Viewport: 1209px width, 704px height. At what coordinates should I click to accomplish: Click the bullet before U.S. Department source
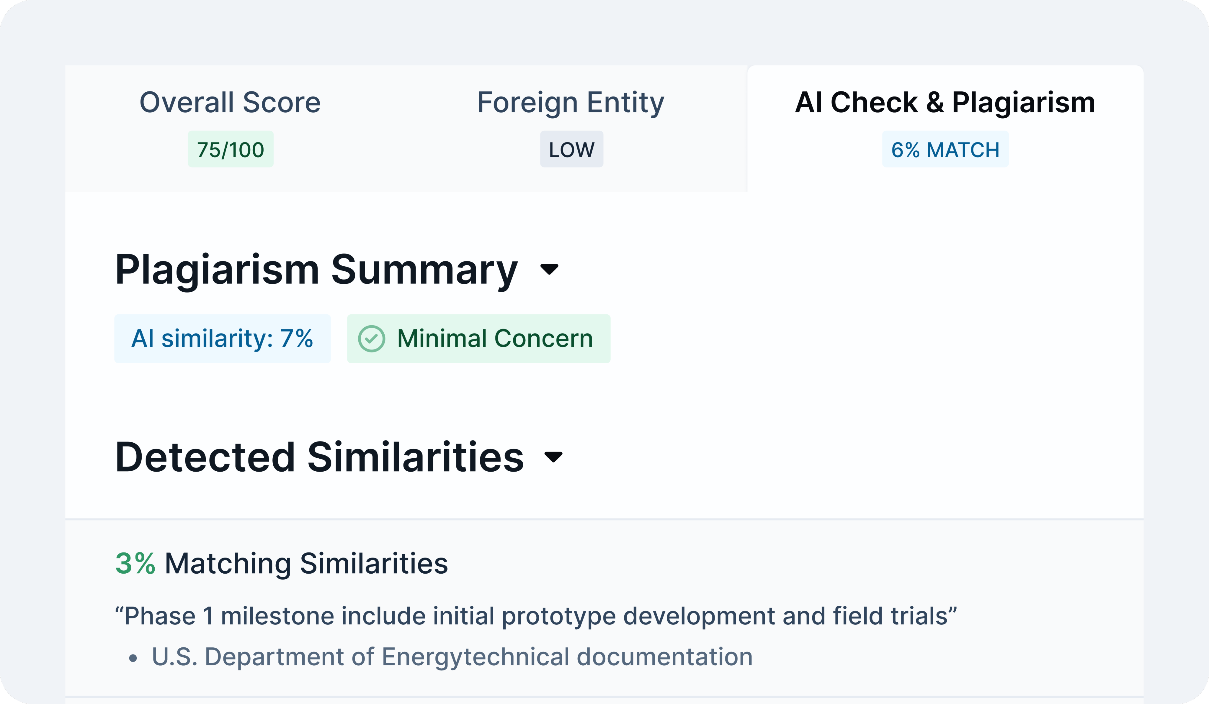tap(133, 659)
